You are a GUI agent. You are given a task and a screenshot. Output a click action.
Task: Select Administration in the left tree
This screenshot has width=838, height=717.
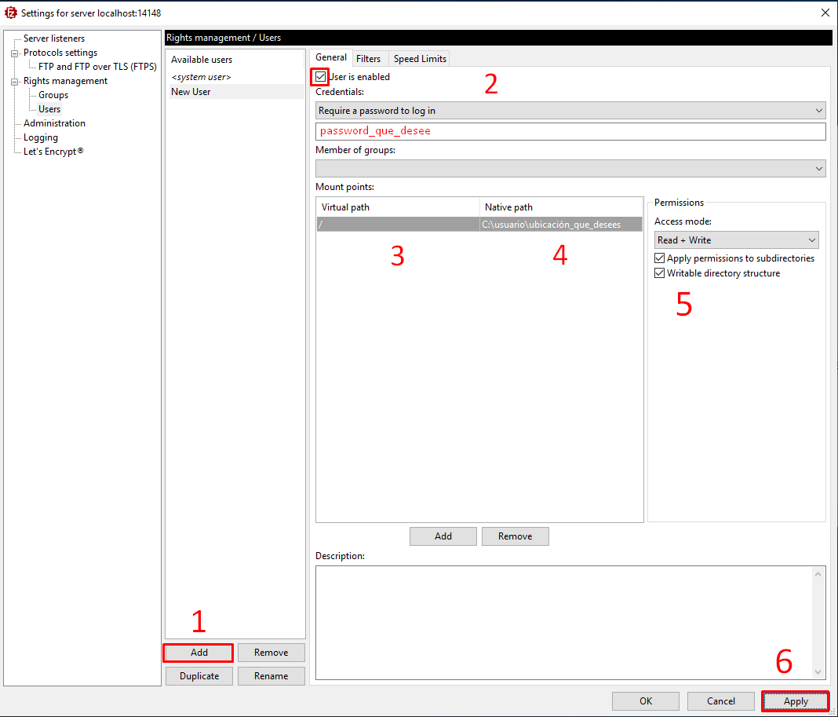click(x=53, y=123)
